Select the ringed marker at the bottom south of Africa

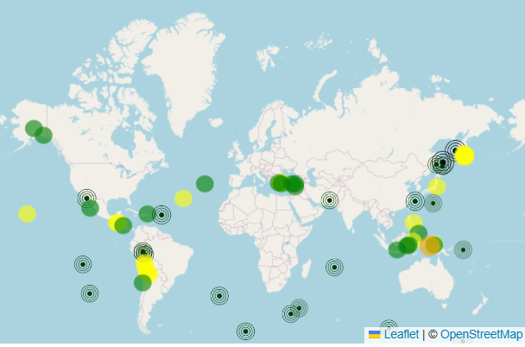click(x=245, y=331)
